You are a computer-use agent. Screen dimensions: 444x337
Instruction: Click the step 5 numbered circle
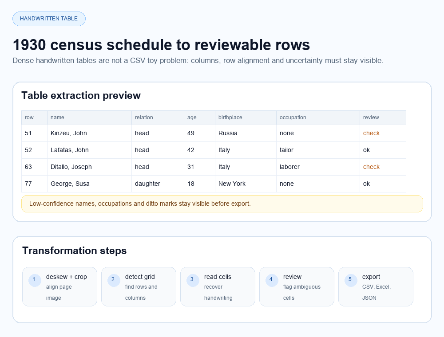pyautogui.click(x=350, y=280)
